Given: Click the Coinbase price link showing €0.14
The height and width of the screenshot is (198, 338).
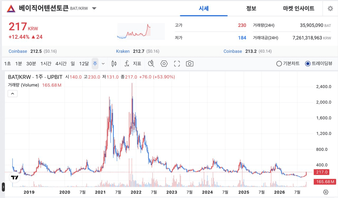Looking at the screenshot, I should click(x=247, y=51).
